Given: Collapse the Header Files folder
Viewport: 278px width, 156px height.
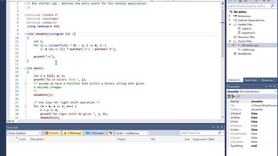Looking at the screenshot, I should pyautogui.click(x=230, y=24).
